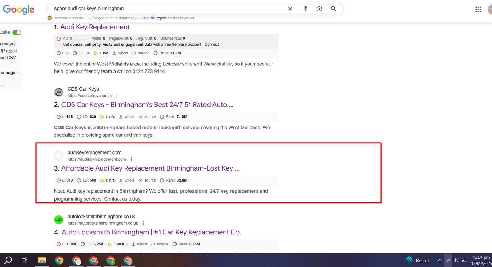This screenshot has height=267, width=492.
Task: Click the green autolocksmithbirmingham favicon
Action: (x=59, y=220)
